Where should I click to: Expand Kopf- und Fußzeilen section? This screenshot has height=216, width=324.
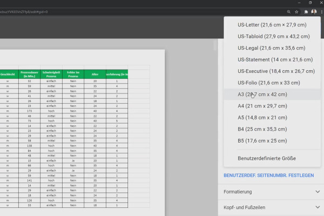point(272,207)
